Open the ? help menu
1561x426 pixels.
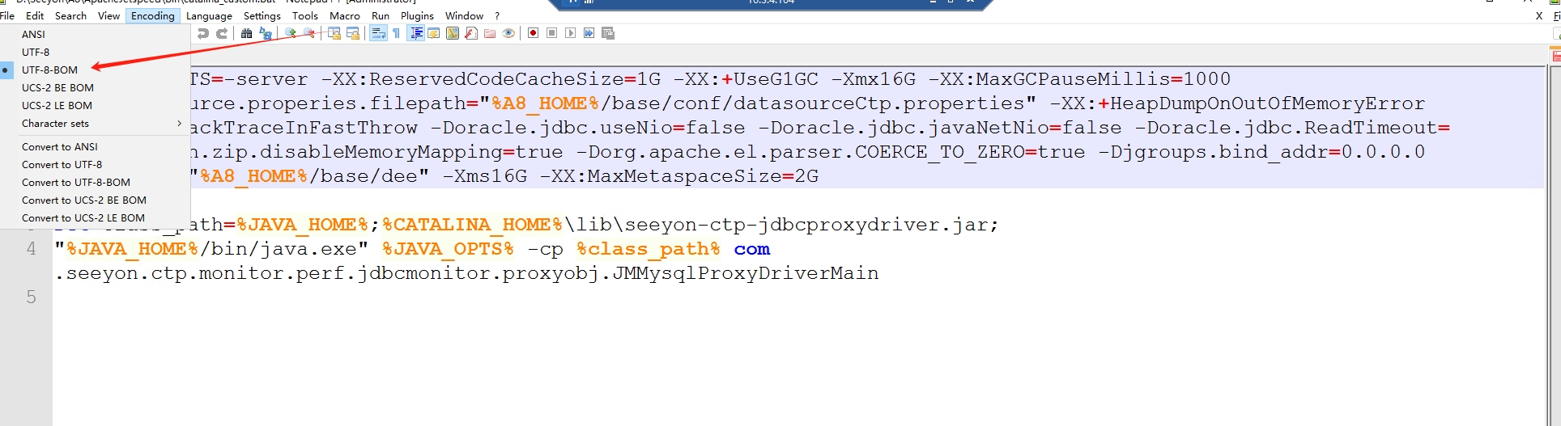tap(497, 15)
